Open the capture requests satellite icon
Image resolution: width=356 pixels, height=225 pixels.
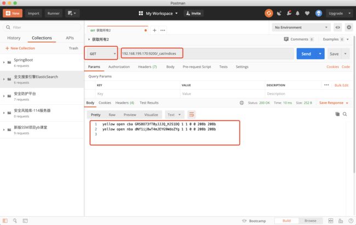279,13
